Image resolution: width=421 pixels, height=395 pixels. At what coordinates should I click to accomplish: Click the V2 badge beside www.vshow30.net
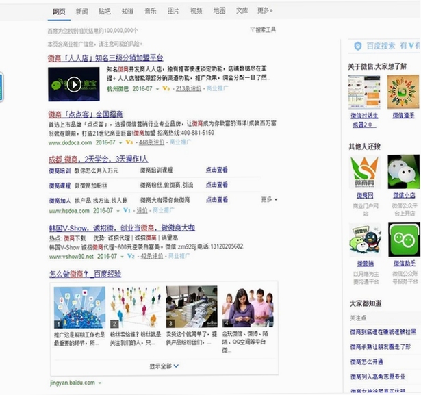[x=131, y=256]
